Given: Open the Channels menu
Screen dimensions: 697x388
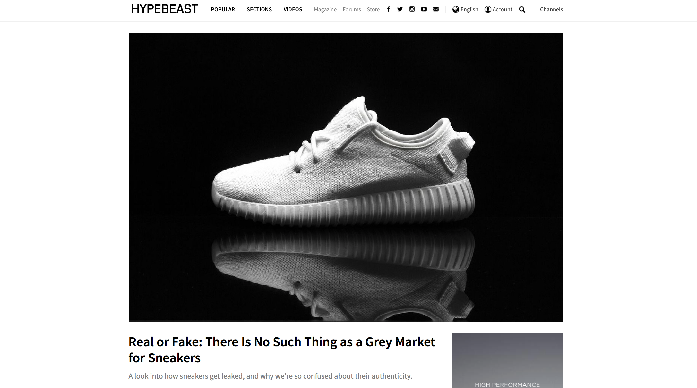Looking at the screenshot, I should 551,9.
